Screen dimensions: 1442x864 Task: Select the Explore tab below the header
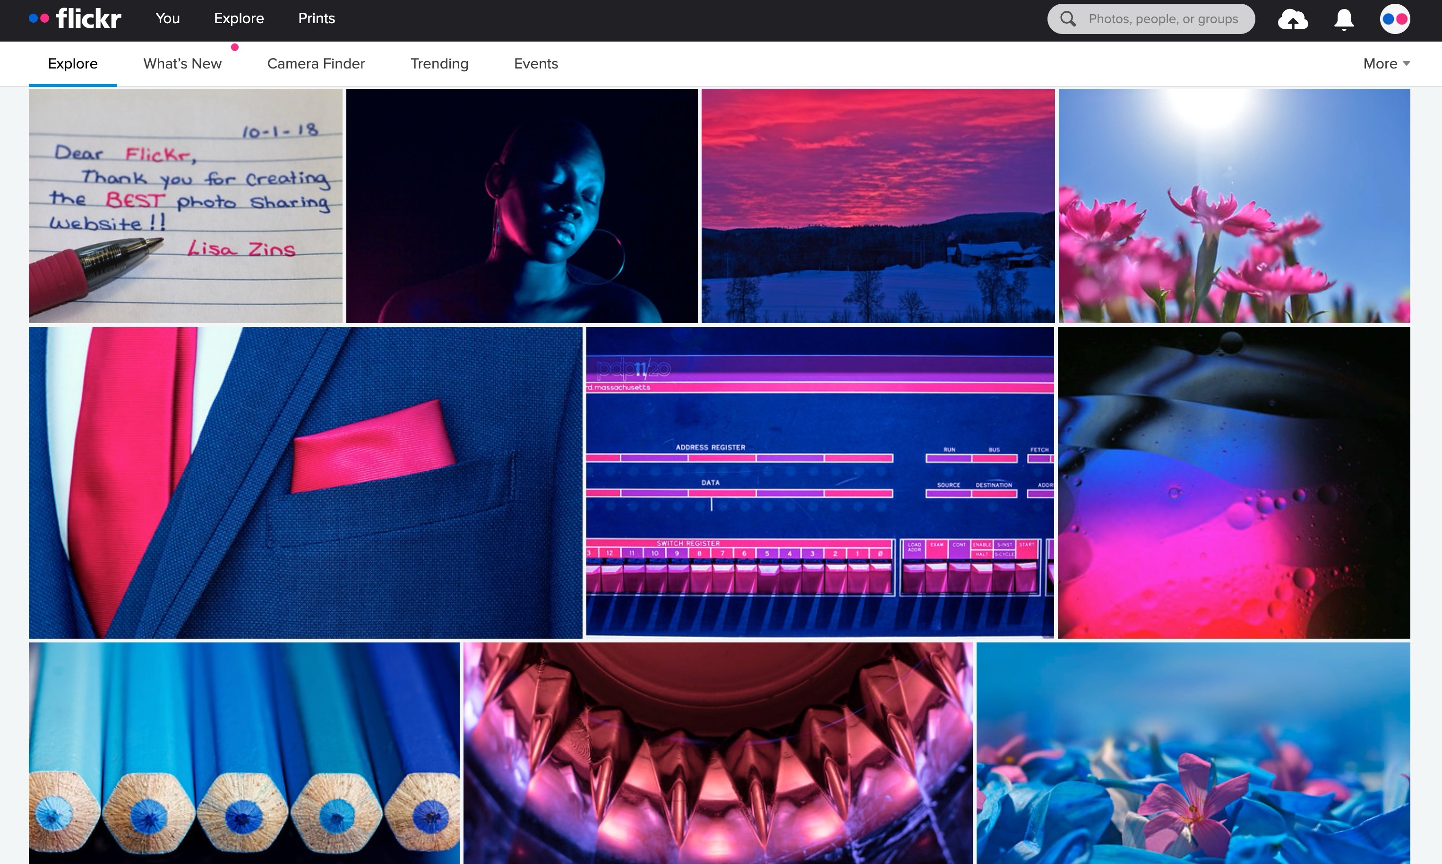pos(72,63)
